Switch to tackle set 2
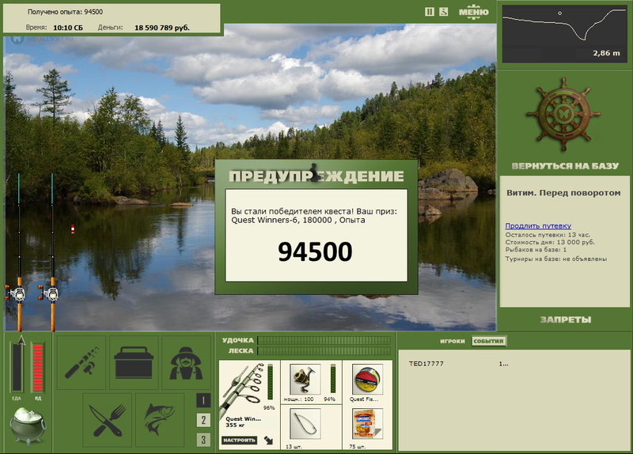 [x=203, y=420]
